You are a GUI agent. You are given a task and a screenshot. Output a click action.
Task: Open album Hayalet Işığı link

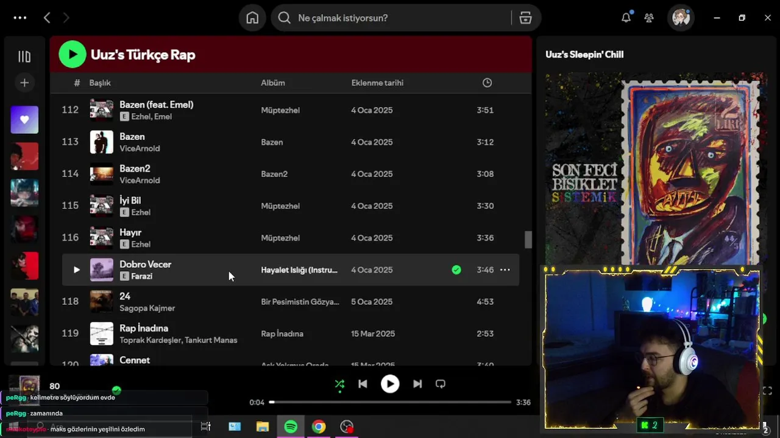tap(299, 269)
